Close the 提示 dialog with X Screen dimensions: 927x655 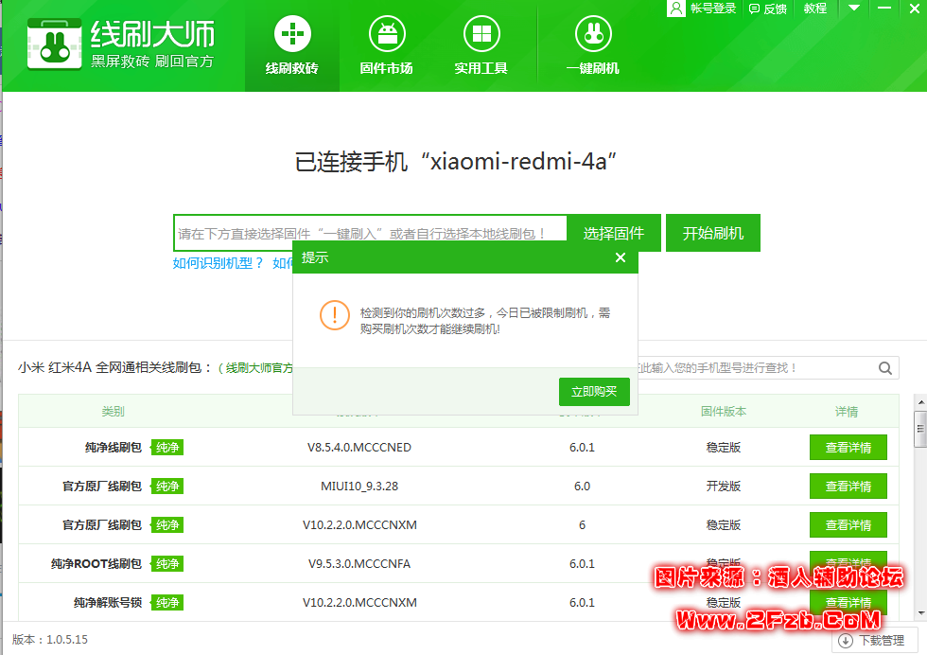[x=620, y=257]
